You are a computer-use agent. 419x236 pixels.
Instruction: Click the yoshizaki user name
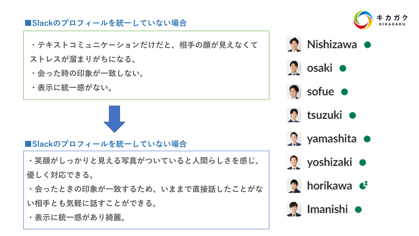[329, 162]
